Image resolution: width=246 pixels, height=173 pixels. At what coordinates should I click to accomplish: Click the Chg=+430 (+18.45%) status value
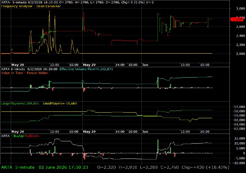coord(205,167)
